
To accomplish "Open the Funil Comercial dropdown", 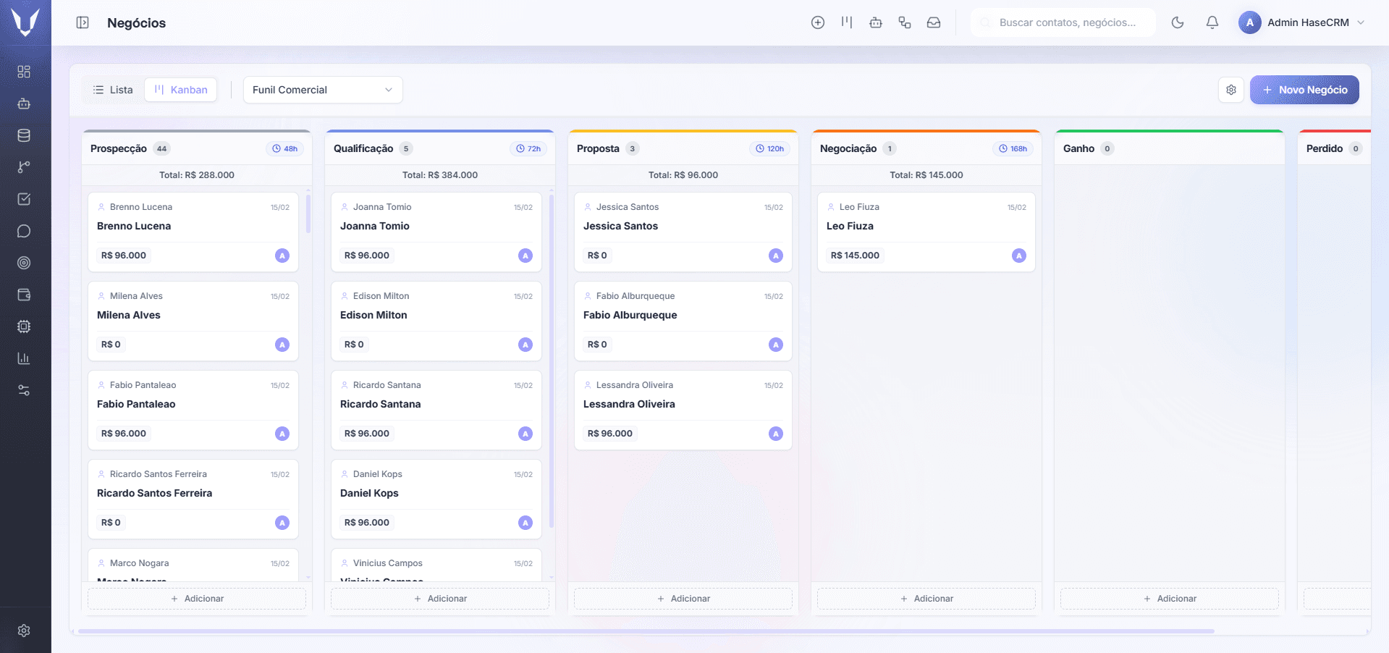I will pos(322,89).
